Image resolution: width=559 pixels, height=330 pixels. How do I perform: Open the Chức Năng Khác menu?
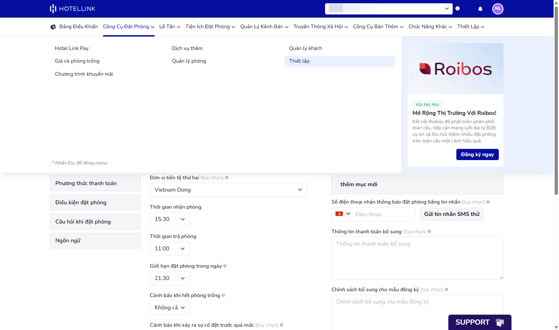(430, 26)
